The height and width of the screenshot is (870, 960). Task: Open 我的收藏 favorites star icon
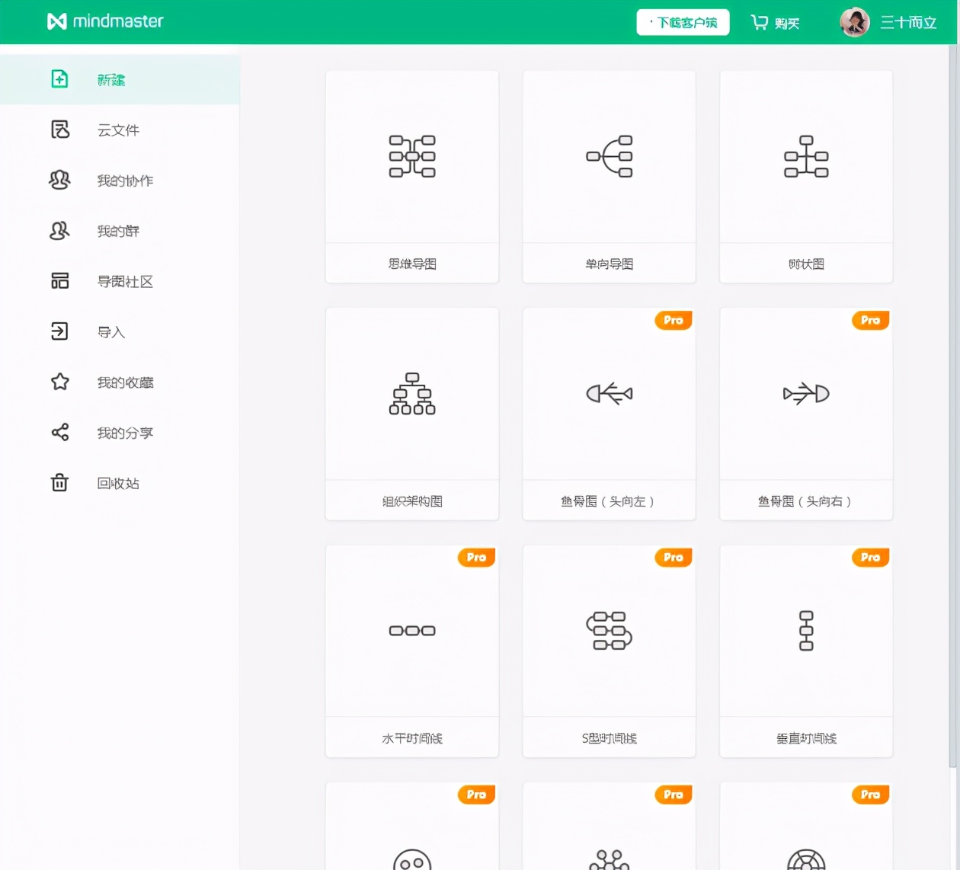pyautogui.click(x=59, y=382)
